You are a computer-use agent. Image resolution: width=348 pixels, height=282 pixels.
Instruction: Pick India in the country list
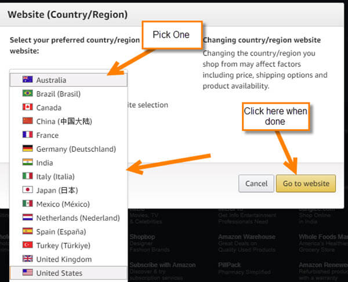click(x=68, y=163)
